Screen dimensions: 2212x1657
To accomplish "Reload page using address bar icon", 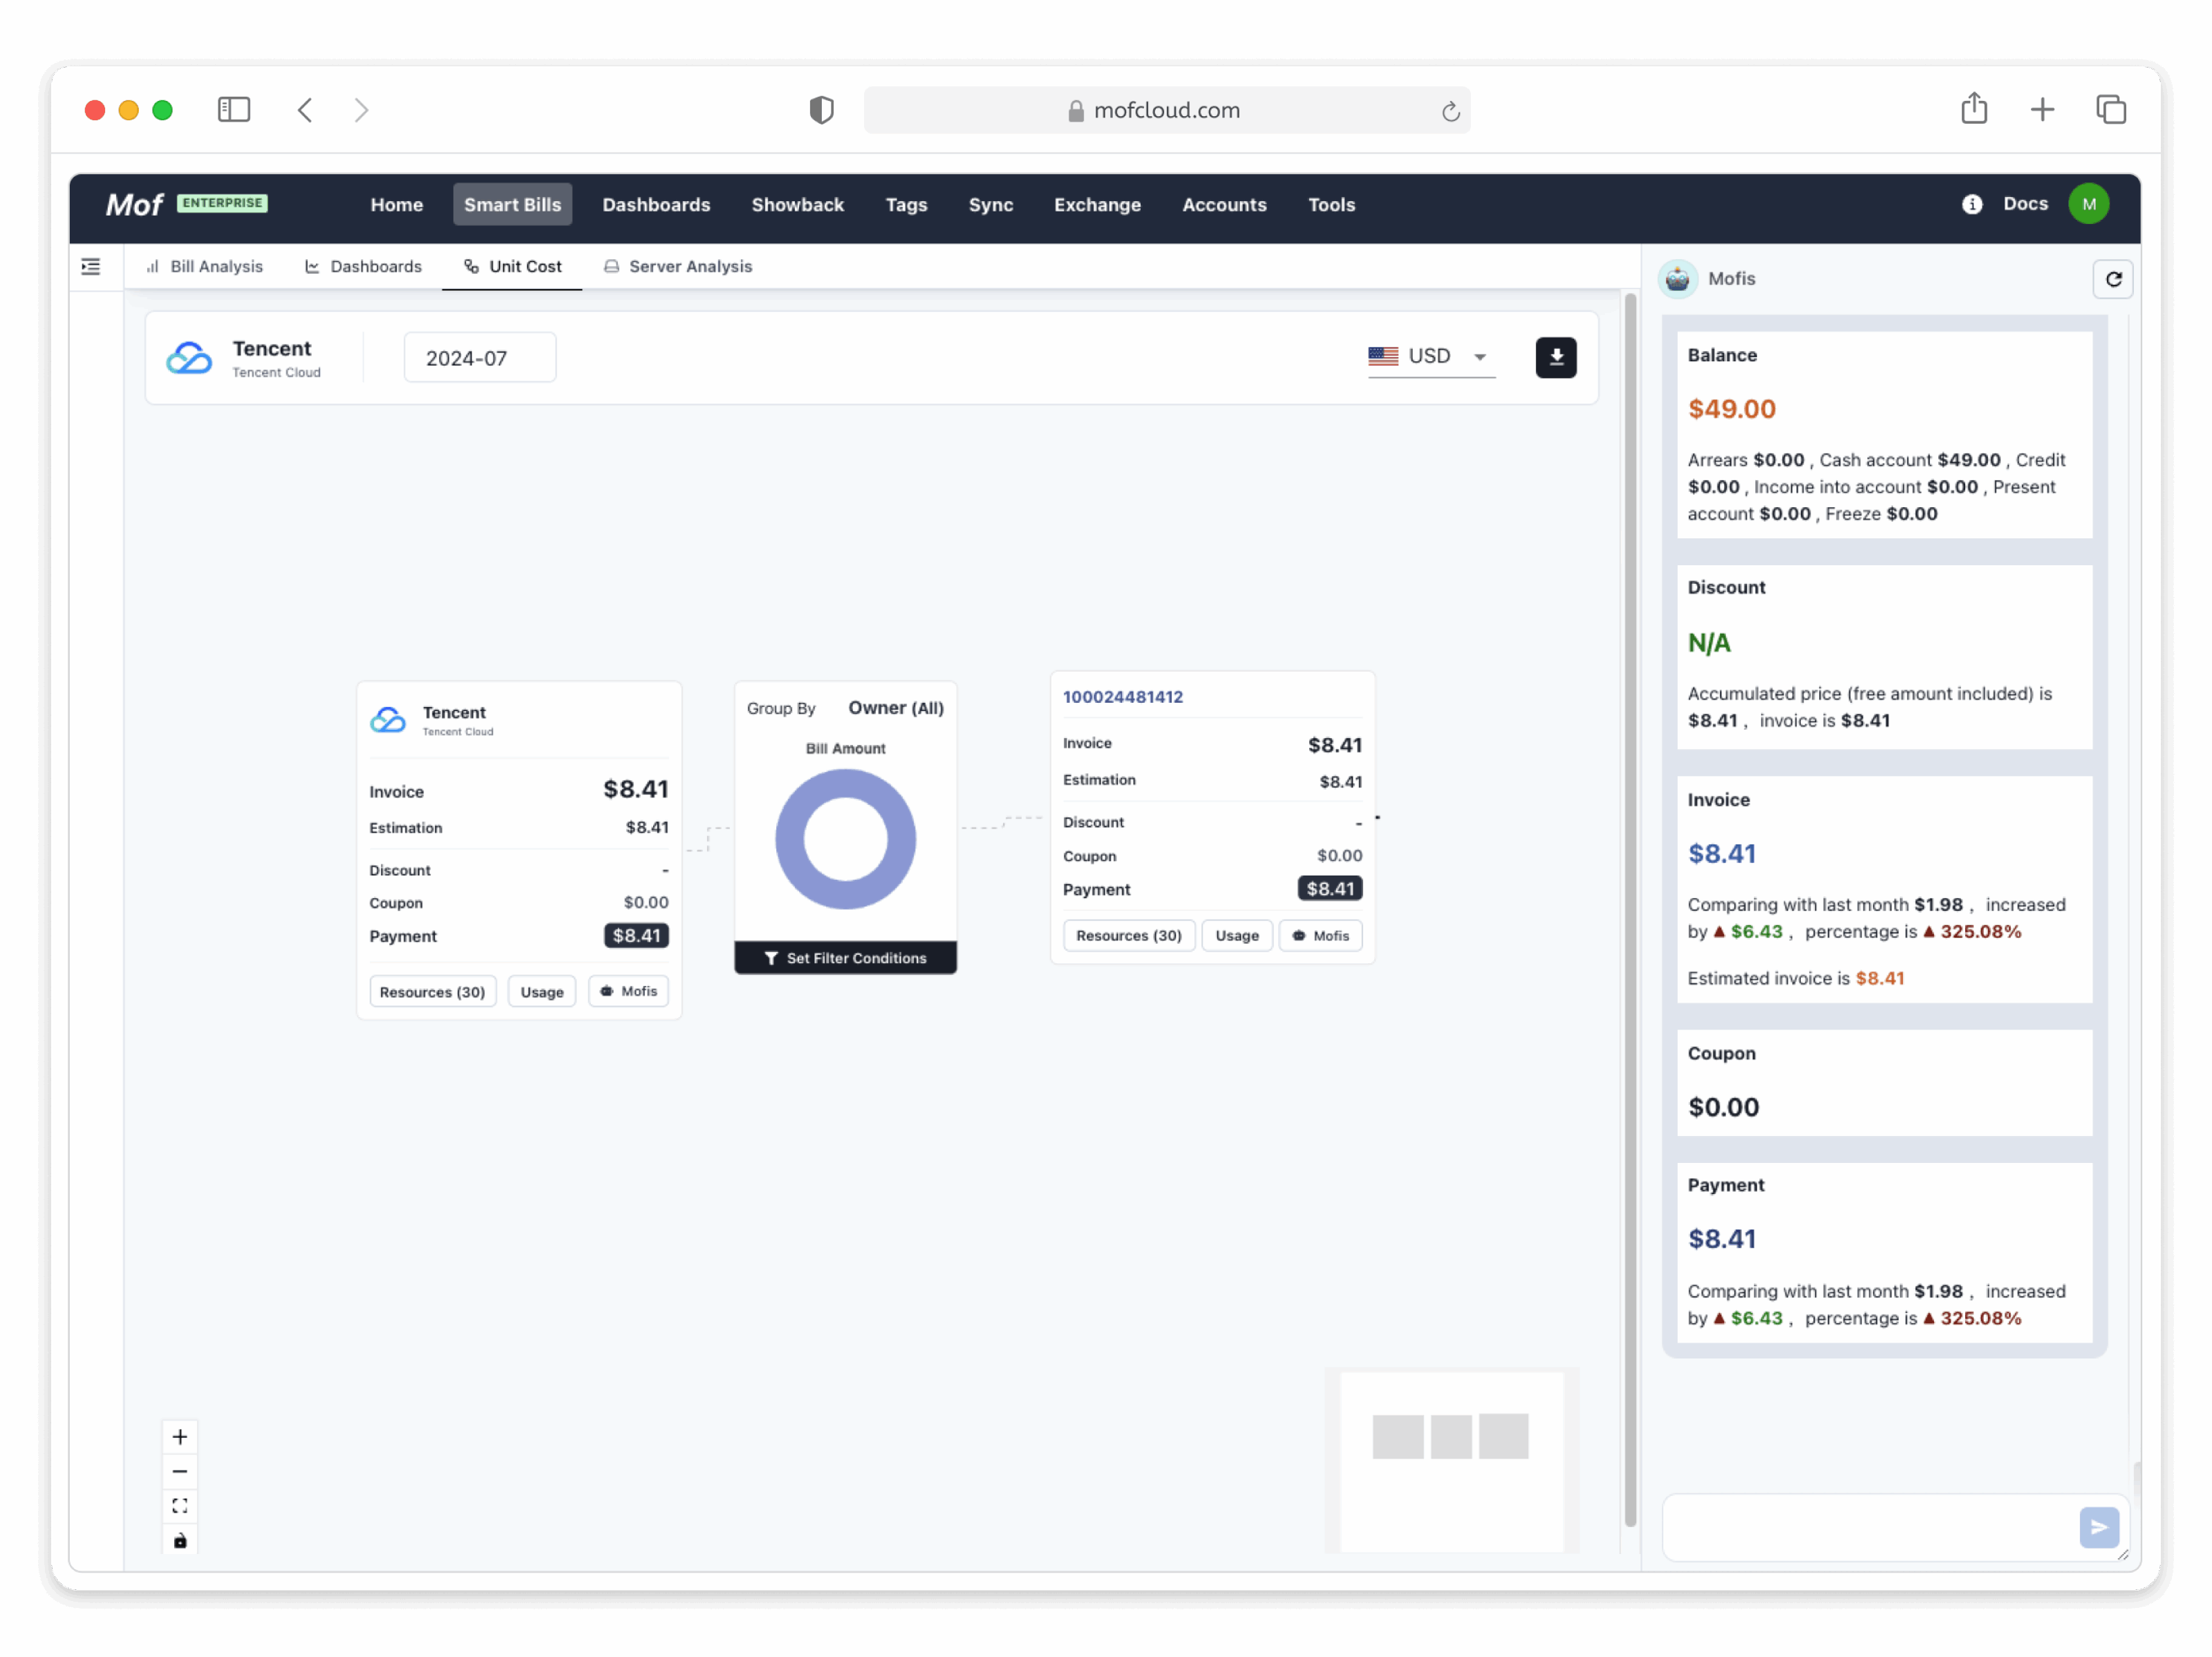I will tap(1450, 111).
